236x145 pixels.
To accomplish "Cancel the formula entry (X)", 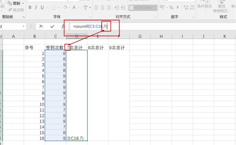I will tap(41, 27).
